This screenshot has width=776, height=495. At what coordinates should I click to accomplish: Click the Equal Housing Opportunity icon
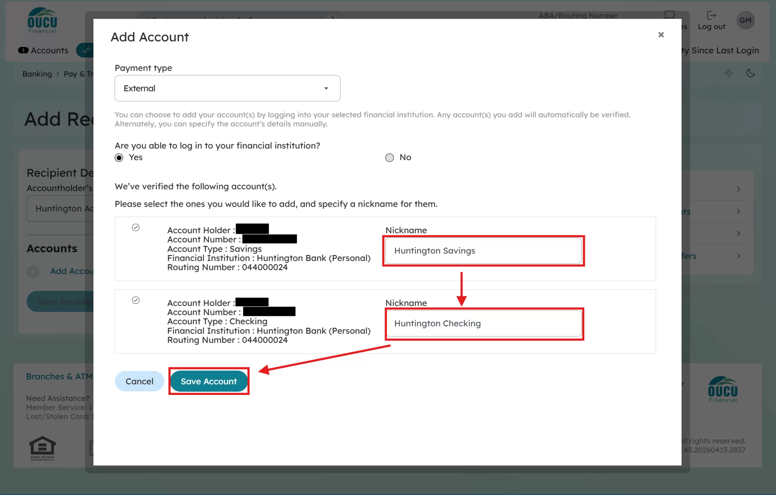[x=43, y=448]
